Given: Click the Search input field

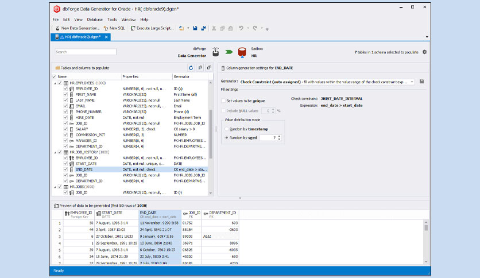Looking at the screenshot, I should 86,52.
